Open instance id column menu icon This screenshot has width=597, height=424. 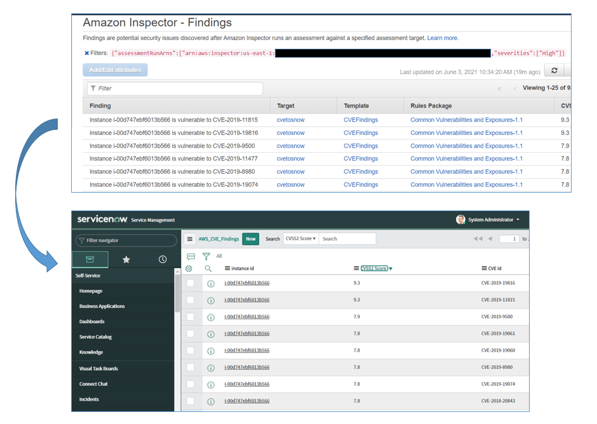point(227,268)
